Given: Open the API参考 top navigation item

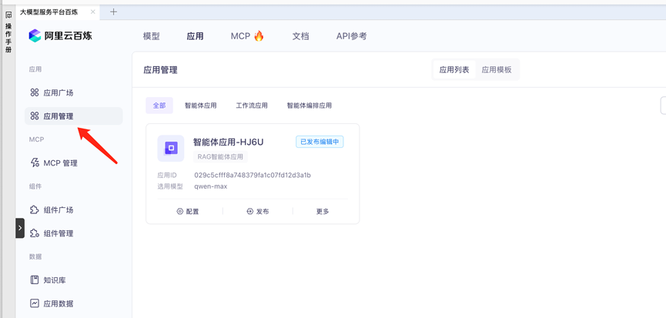Looking at the screenshot, I should pos(351,36).
